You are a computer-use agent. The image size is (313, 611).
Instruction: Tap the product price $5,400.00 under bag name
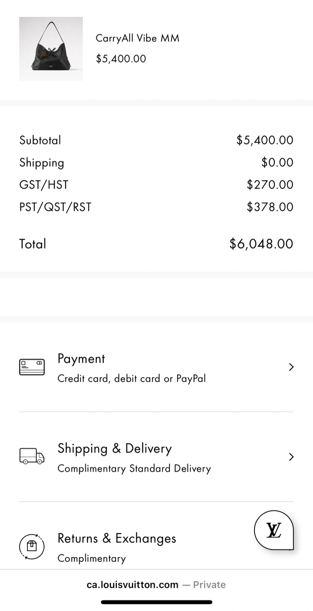(x=121, y=59)
